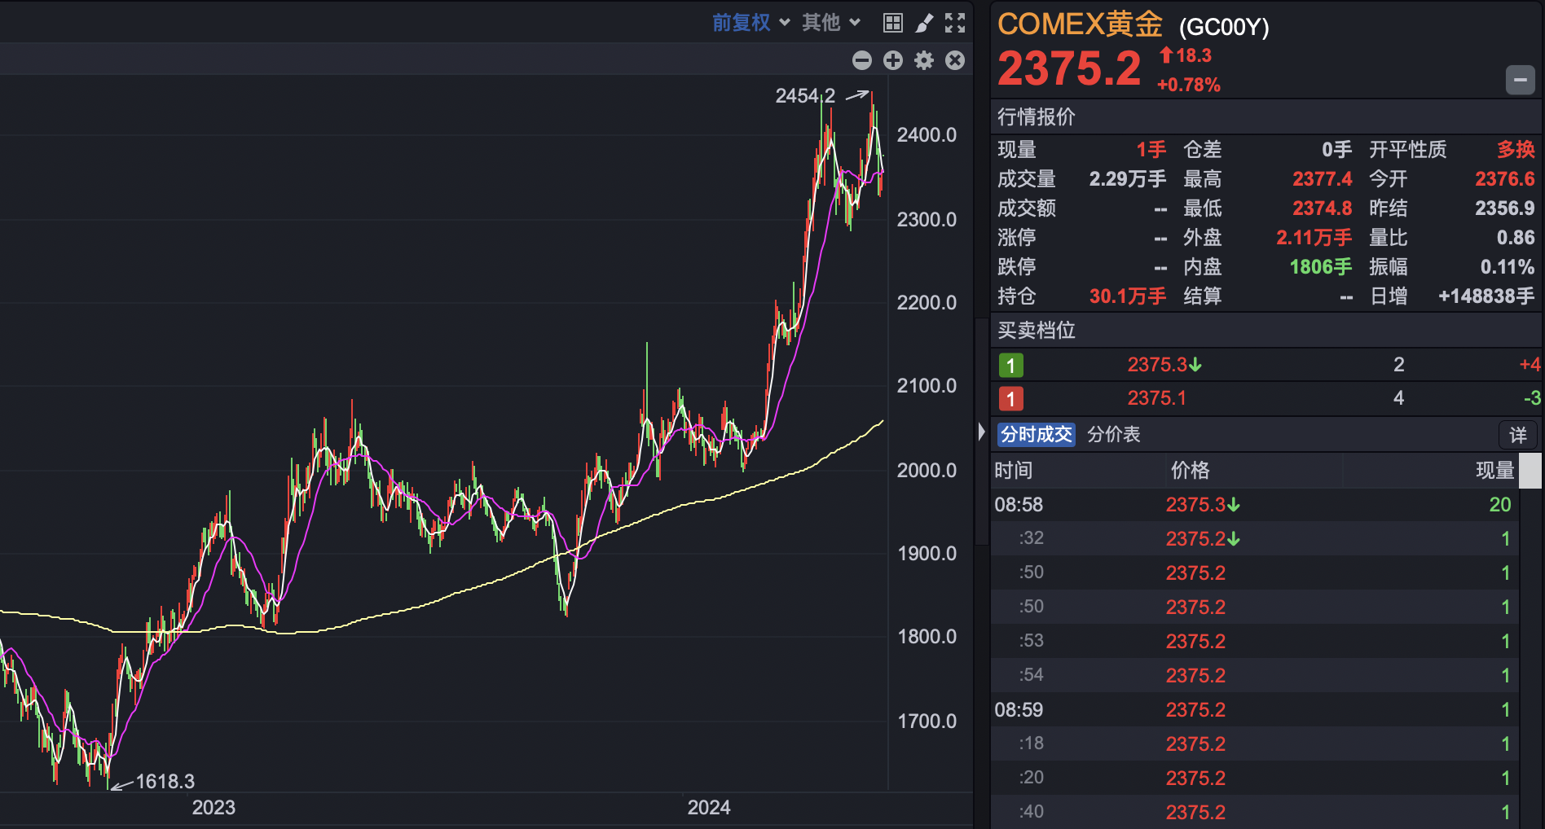Select the drawing brush tool icon
Screen dimensions: 1545x829
coord(924,23)
